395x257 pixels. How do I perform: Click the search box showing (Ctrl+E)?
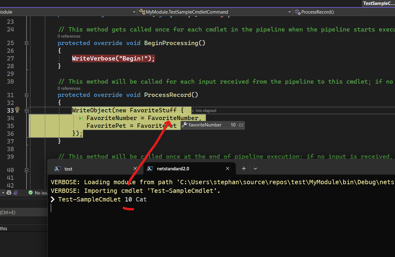[x=22, y=212]
